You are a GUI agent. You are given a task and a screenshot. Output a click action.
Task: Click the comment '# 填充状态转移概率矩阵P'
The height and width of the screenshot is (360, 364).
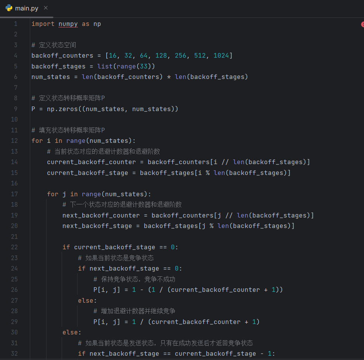tap(68, 130)
